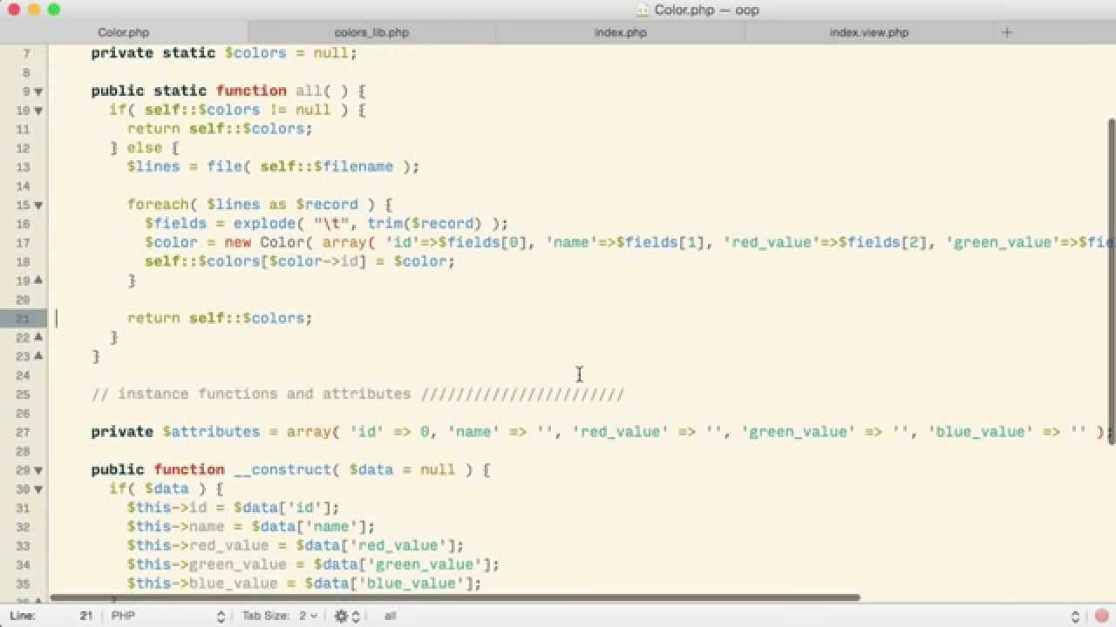The height and width of the screenshot is (627, 1116).
Task: Collapse the foreach fold on line 15
Action: click(x=38, y=206)
